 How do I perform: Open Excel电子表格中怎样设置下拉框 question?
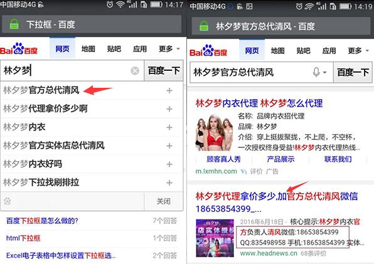click(61, 256)
